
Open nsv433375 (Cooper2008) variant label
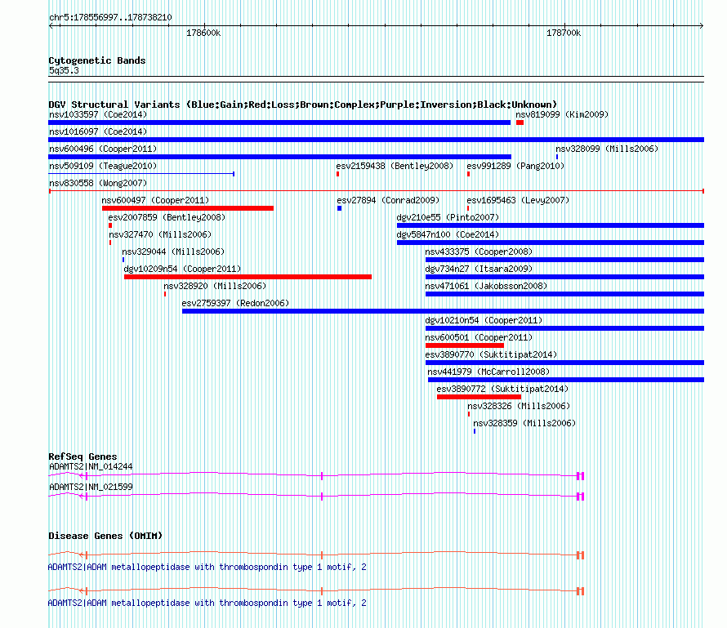point(479,252)
